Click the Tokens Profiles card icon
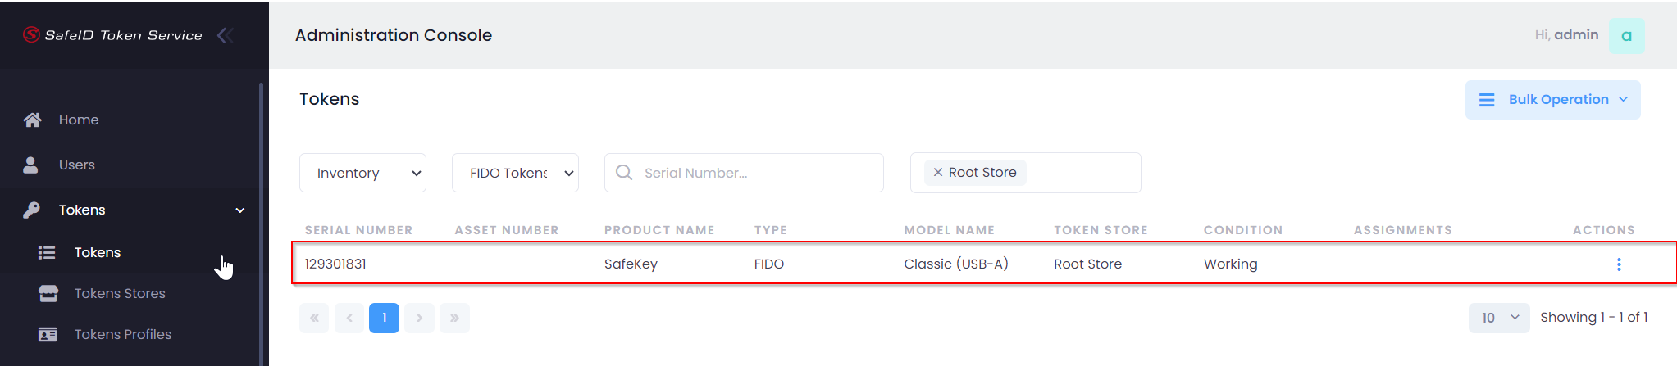This screenshot has height=366, width=1677. (x=48, y=334)
